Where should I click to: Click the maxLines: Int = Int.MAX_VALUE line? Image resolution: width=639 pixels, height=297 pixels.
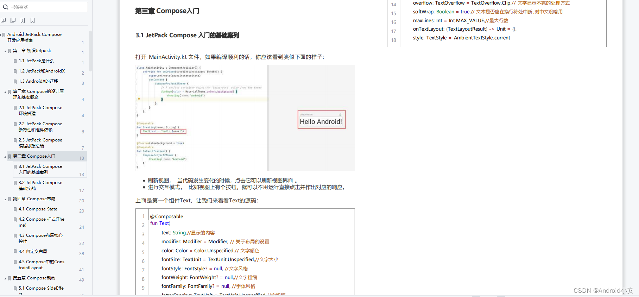461,20
